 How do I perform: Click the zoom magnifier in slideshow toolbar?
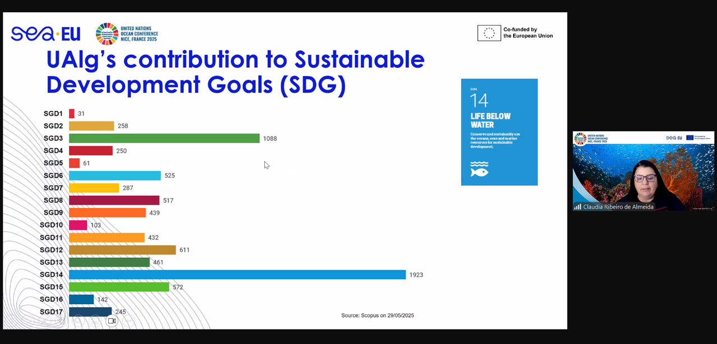(79, 321)
